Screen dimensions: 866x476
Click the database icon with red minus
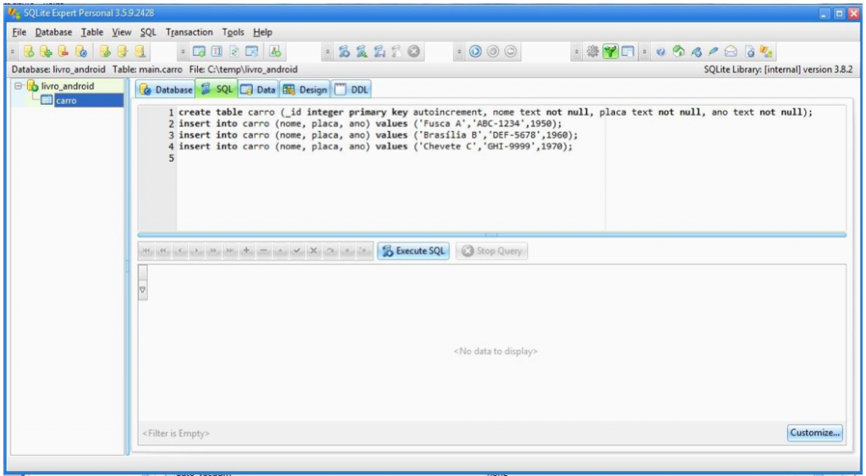pos(63,52)
